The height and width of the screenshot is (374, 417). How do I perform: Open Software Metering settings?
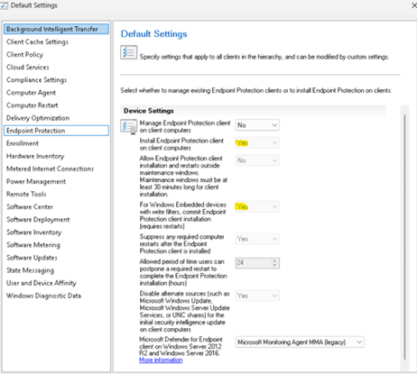point(33,245)
